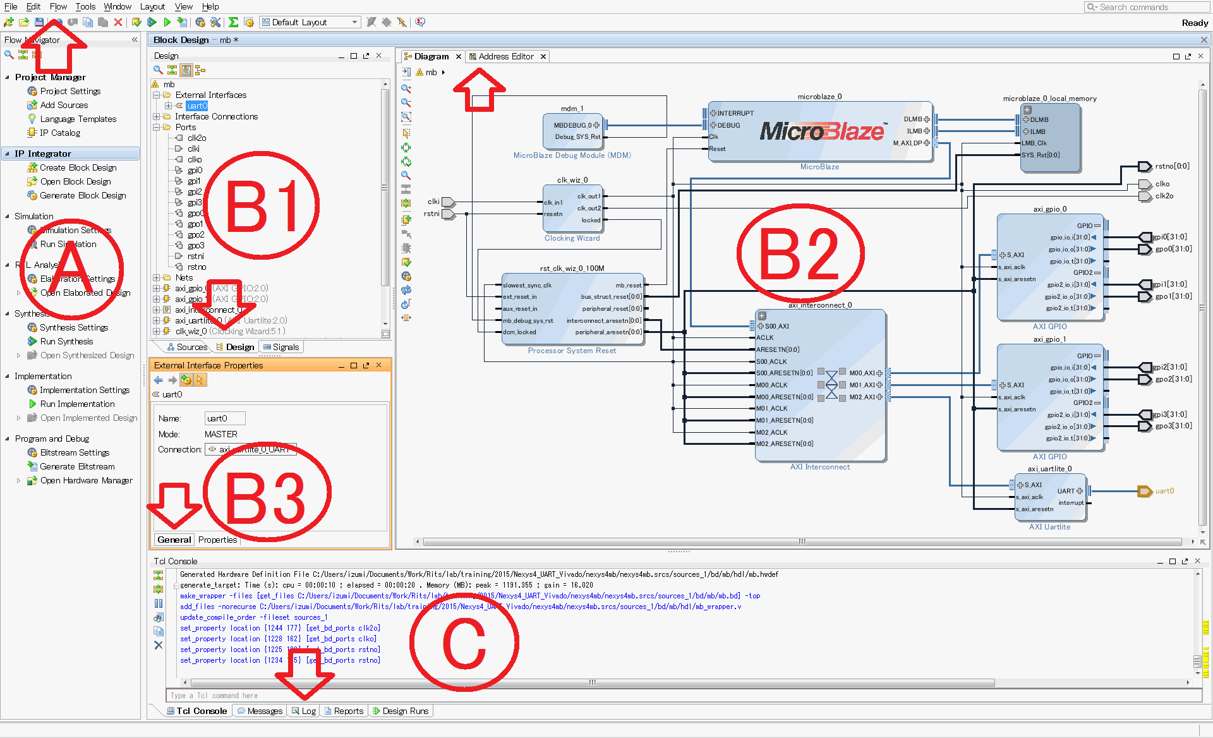
Task: Open the Tools menu
Action: tap(85, 6)
